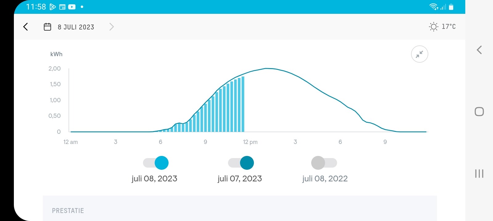Image resolution: width=493 pixels, height=221 pixels.
Task: Tap the Android back navigation button
Action: coord(479,50)
